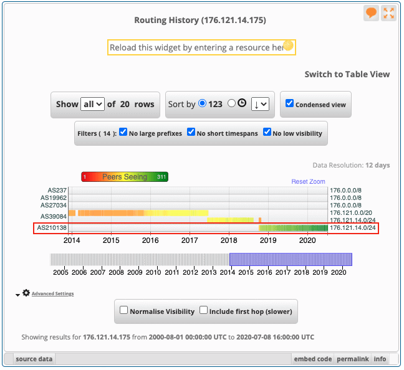Toggle the No low visibility filter

tap(267, 132)
